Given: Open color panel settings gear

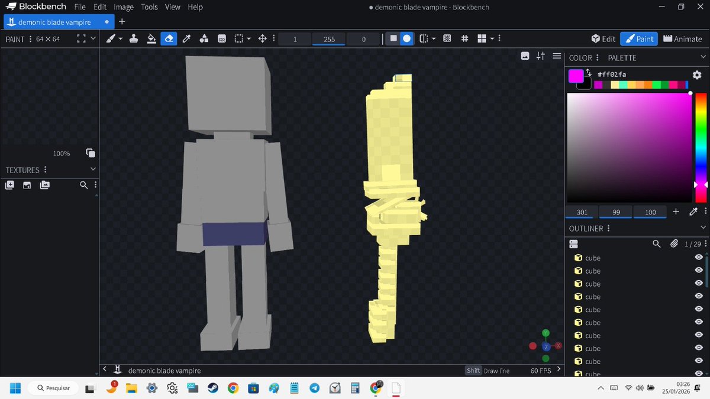Looking at the screenshot, I should pos(697,75).
